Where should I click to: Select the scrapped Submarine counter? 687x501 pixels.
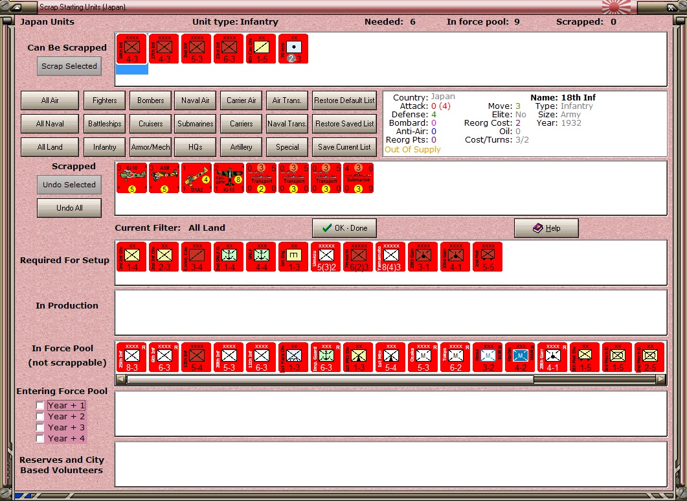[x=359, y=178]
